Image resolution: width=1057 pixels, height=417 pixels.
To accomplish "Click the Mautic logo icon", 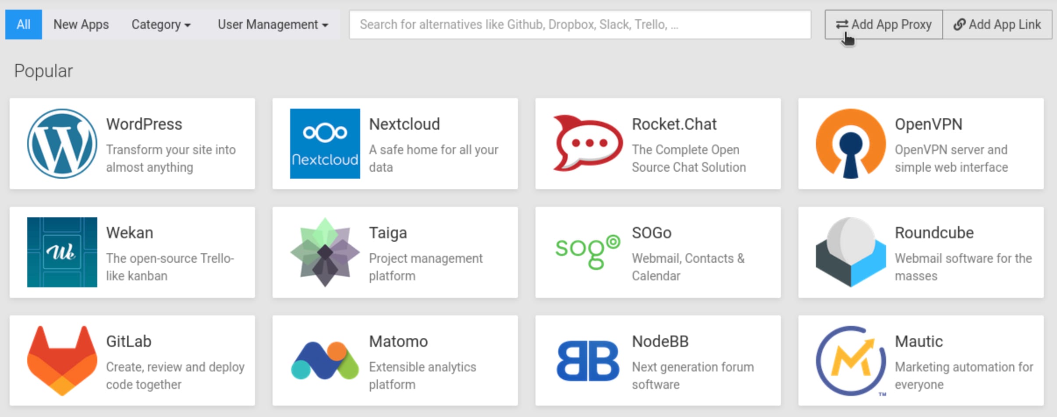I will point(850,360).
